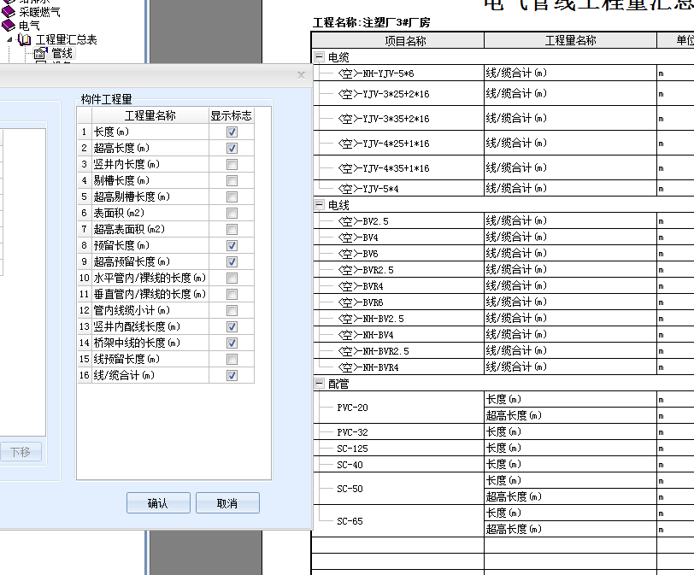Check the 水平管内/裸线的长度(m) checkbox

[232, 278]
